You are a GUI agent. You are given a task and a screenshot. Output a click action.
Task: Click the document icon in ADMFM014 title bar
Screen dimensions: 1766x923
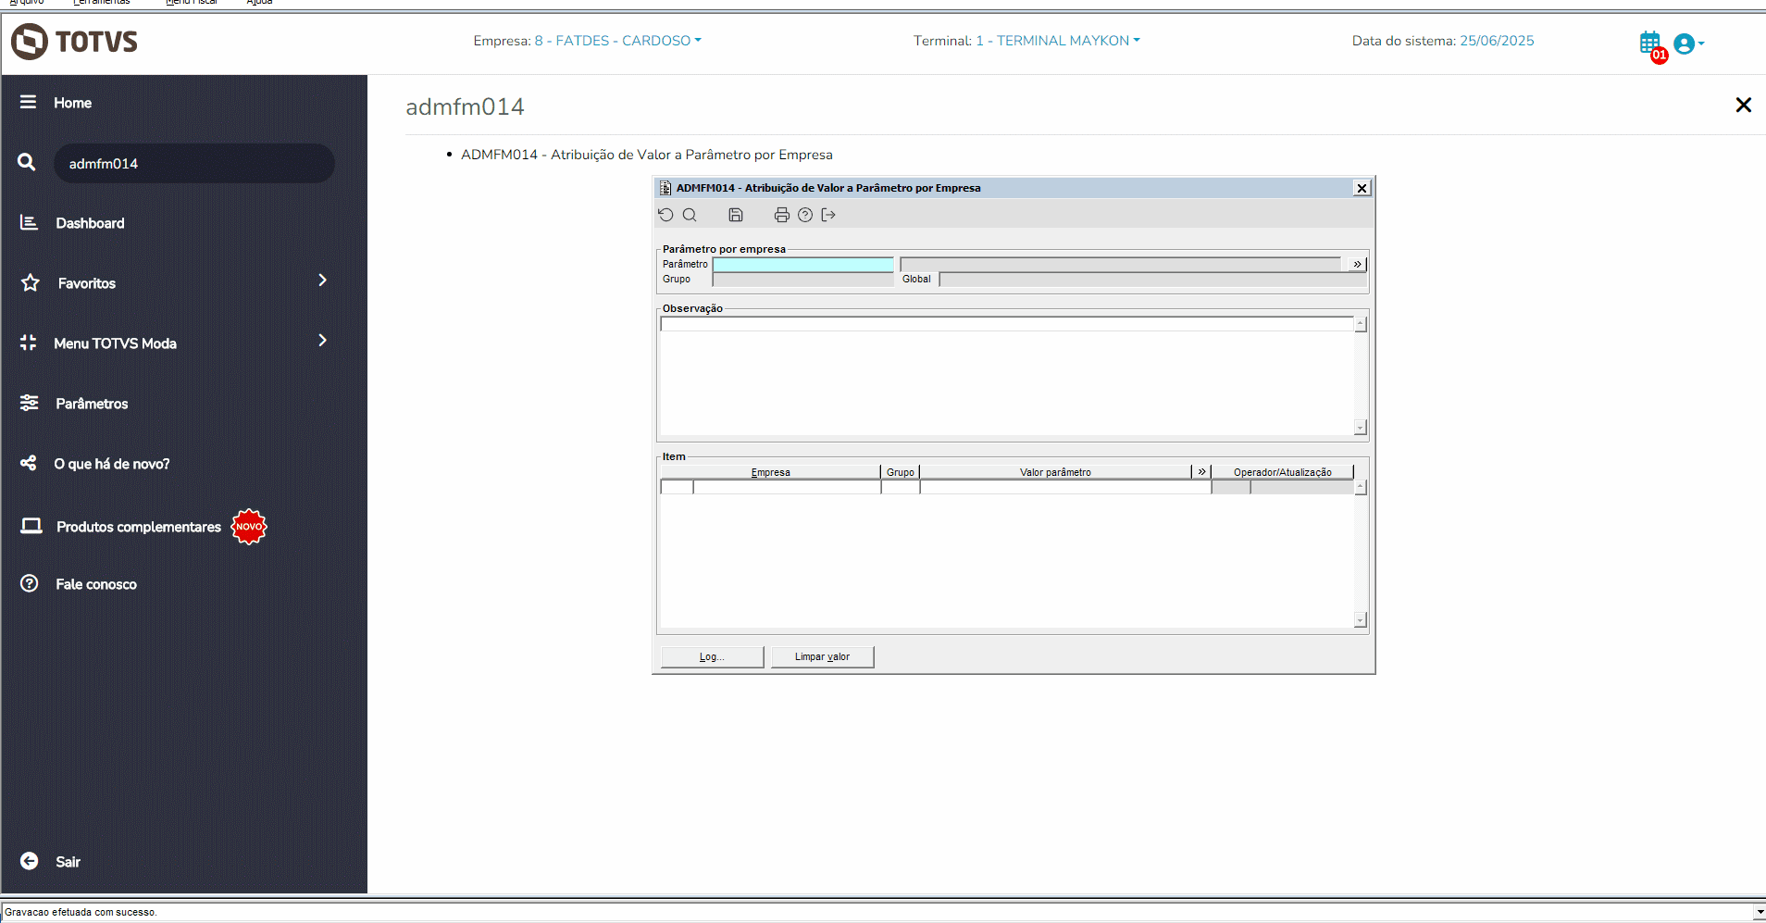[665, 188]
